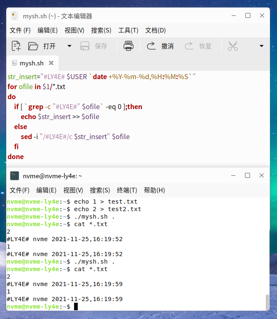This screenshot has height=319, width=277.
Task: Close the text editor window
Action: pyautogui.click(x=262, y=15)
